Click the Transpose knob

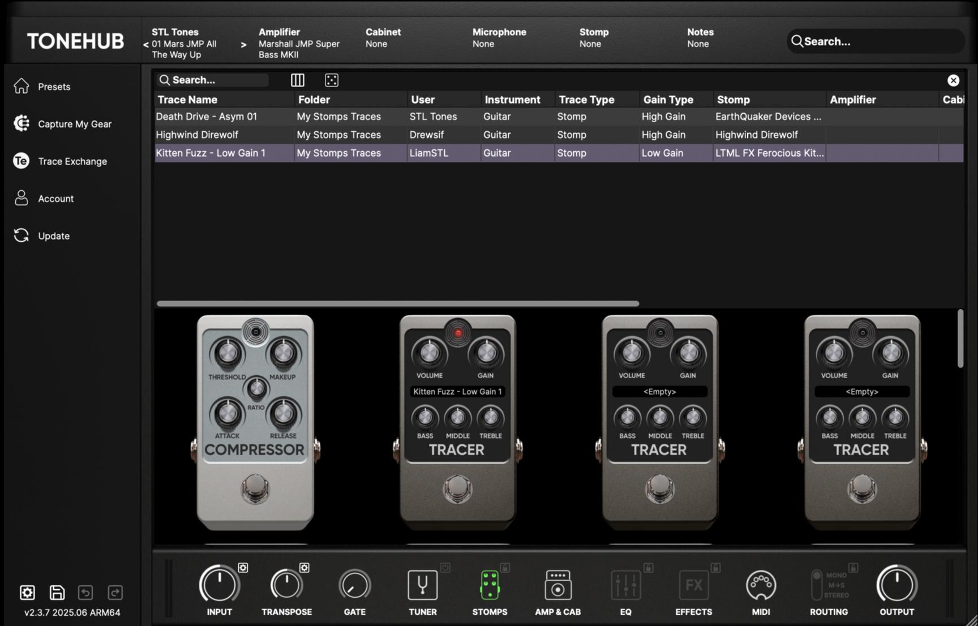(286, 585)
